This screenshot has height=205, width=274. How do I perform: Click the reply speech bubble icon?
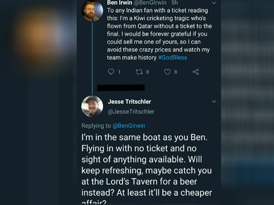pyautogui.click(x=111, y=72)
